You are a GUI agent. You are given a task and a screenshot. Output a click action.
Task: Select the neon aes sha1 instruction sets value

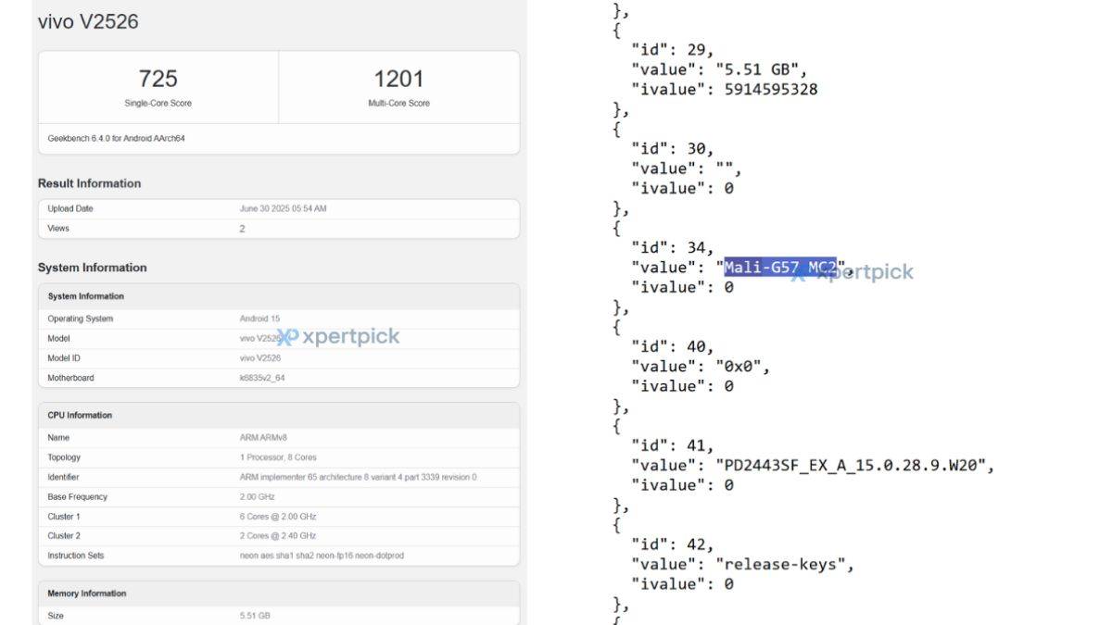[322, 556]
